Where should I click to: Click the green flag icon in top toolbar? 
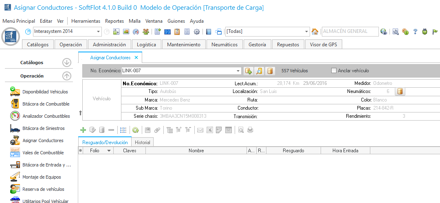435,32
